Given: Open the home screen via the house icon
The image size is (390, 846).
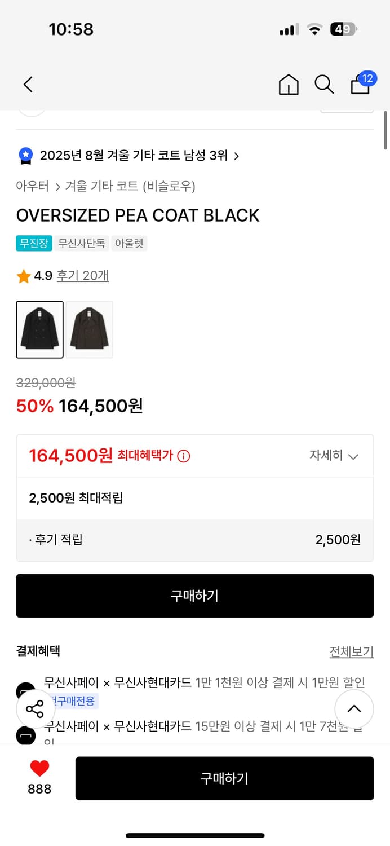Looking at the screenshot, I should [x=288, y=85].
